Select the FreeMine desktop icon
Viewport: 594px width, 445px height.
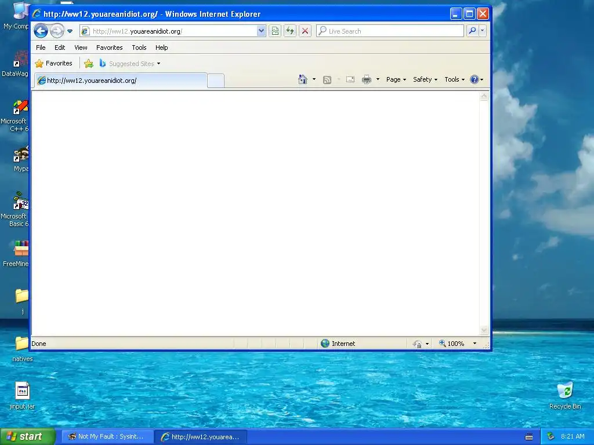pyautogui.click(x=17, y=254)
